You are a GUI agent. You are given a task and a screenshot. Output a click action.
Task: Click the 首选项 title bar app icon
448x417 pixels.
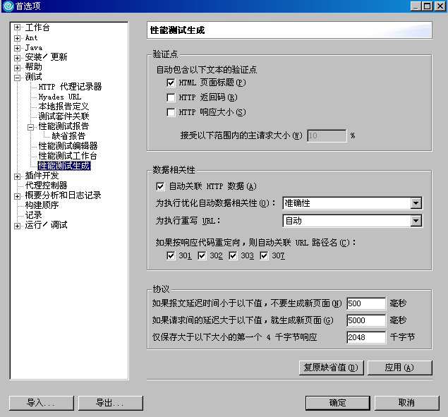pyautogui.click(x=8, y=6)
